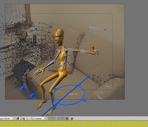
Task: Click the second layer button block
Action: click(61, 119)
